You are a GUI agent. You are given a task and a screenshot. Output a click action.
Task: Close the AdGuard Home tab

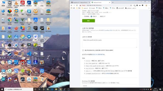[x=110, y=2]
